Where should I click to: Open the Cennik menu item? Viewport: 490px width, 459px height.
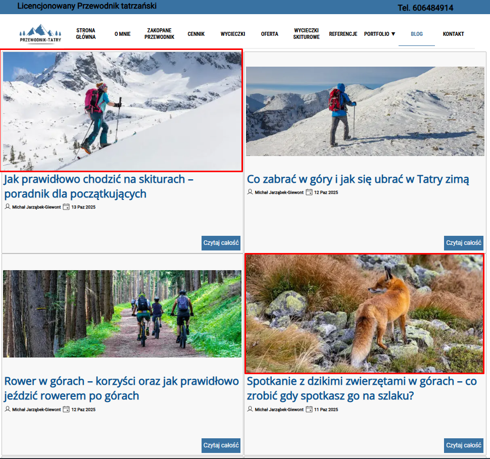coord(196,34)
